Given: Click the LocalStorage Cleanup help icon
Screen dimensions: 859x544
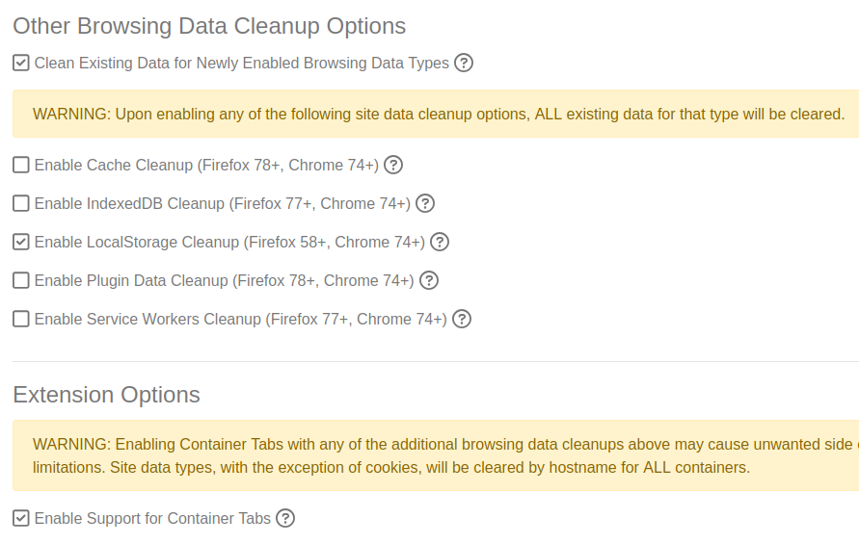Looking at the screenshot, I should coord(440,242).
